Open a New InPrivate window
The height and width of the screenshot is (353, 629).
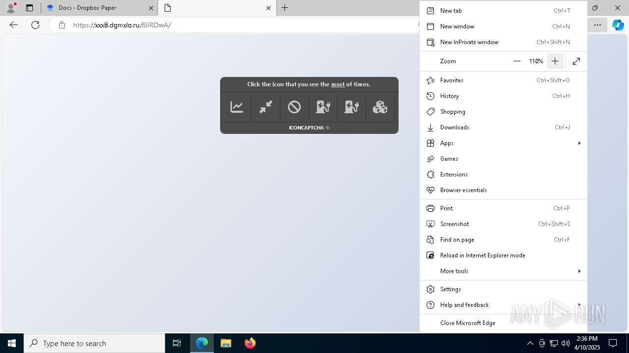pos(504,42)
